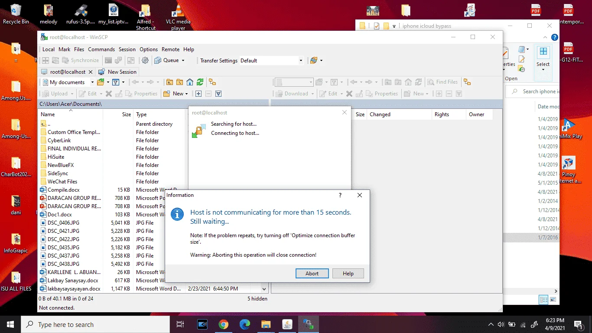
Task: Click the Abort button in Information dialog
Action: click(312, 274)
